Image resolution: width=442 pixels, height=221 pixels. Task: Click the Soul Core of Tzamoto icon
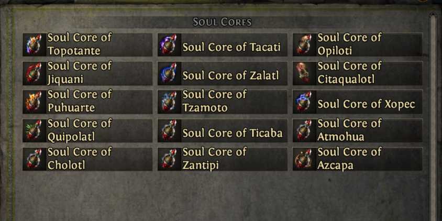169,102
